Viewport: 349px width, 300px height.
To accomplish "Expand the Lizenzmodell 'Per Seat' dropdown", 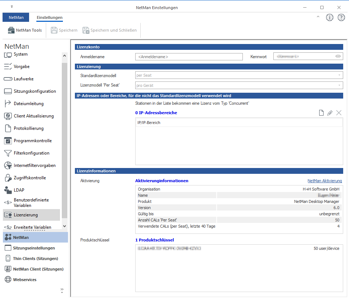I will pyautogui.click(x=339, y=85).
